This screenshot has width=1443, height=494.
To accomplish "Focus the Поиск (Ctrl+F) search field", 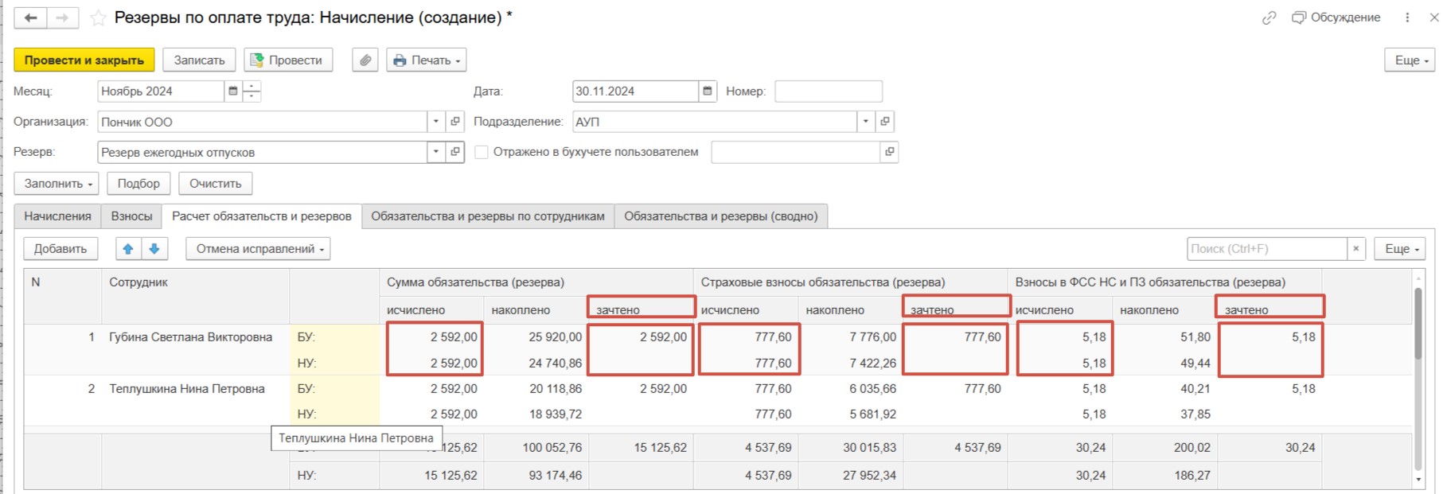I will click(x=1267, y=249).
